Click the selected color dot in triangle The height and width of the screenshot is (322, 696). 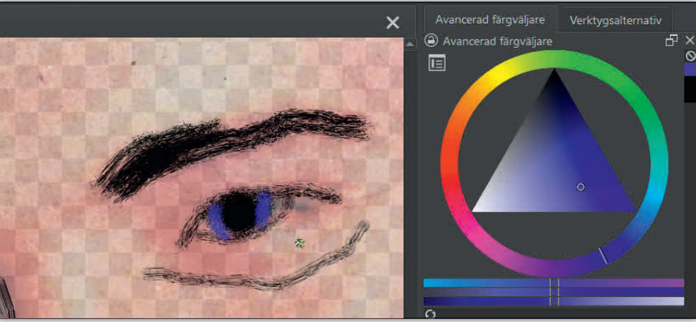coord(580,187)
